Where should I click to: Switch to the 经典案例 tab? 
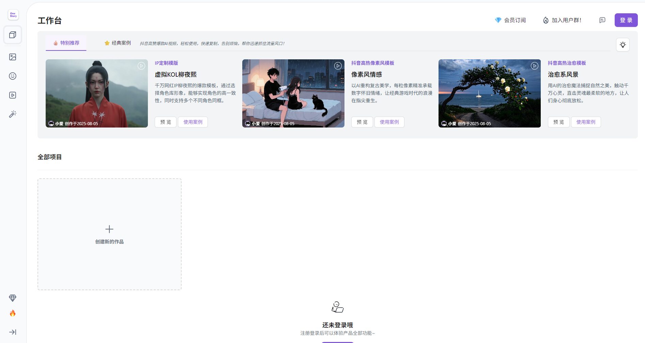tap(118, 43)
